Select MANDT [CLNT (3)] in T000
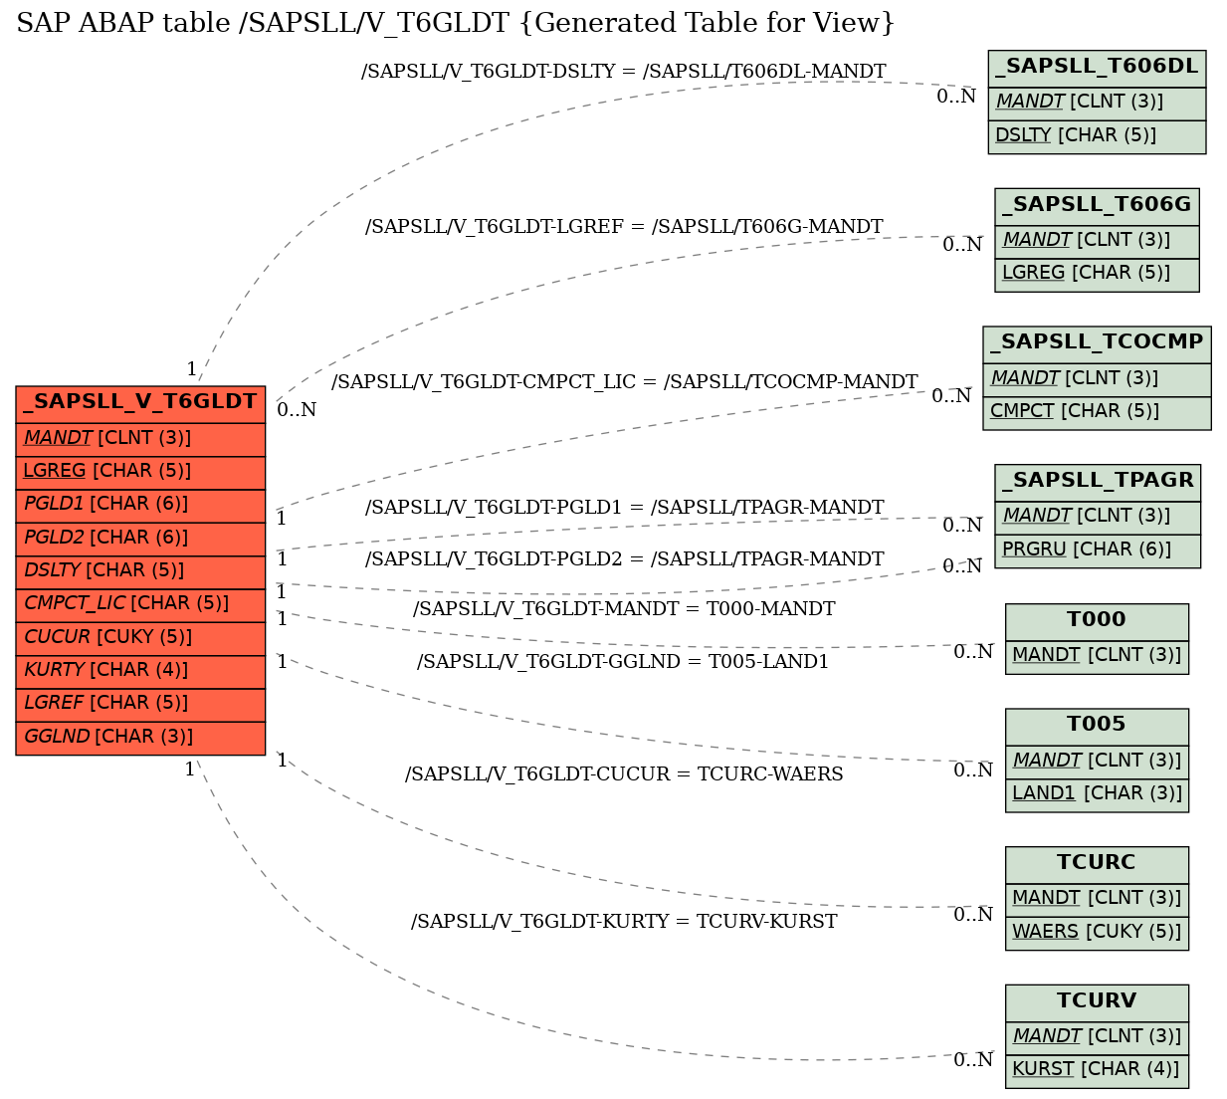Viewport: 1227px width, 1099px height. [1097, 656]
